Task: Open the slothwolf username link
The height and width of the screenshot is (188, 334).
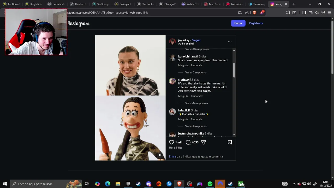Action: click(x=184, y=80)
